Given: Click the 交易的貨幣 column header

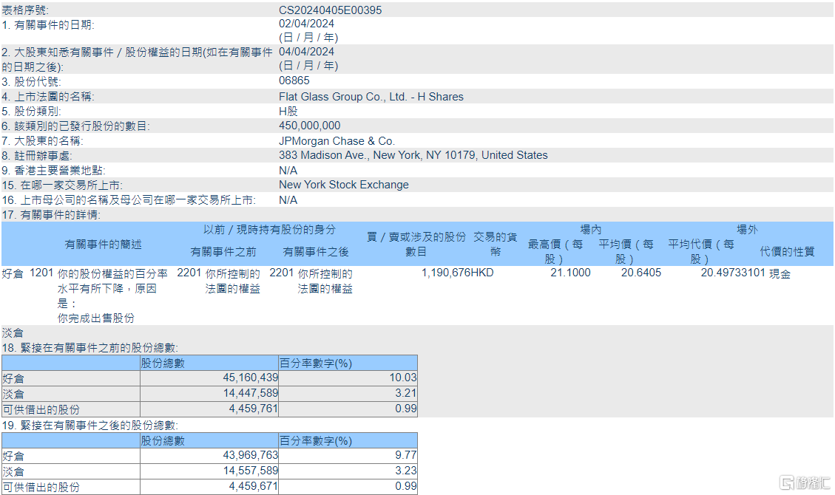Looking at the screenshot, I should (x=496, y=245).
